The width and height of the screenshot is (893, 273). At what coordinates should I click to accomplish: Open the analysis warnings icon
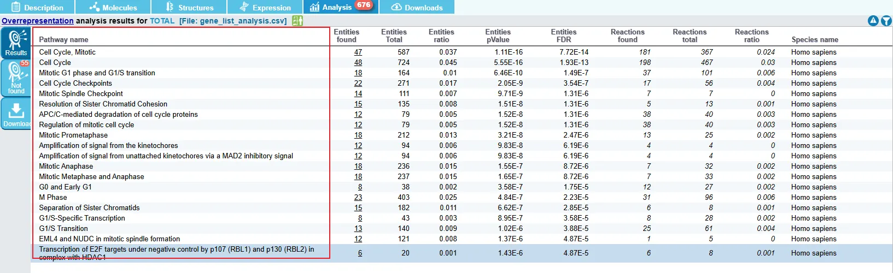(x=873, y=21)
